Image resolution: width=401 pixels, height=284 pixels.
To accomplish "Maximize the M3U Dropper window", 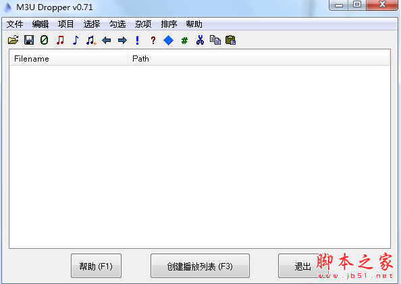I will [x=357, y=5].
